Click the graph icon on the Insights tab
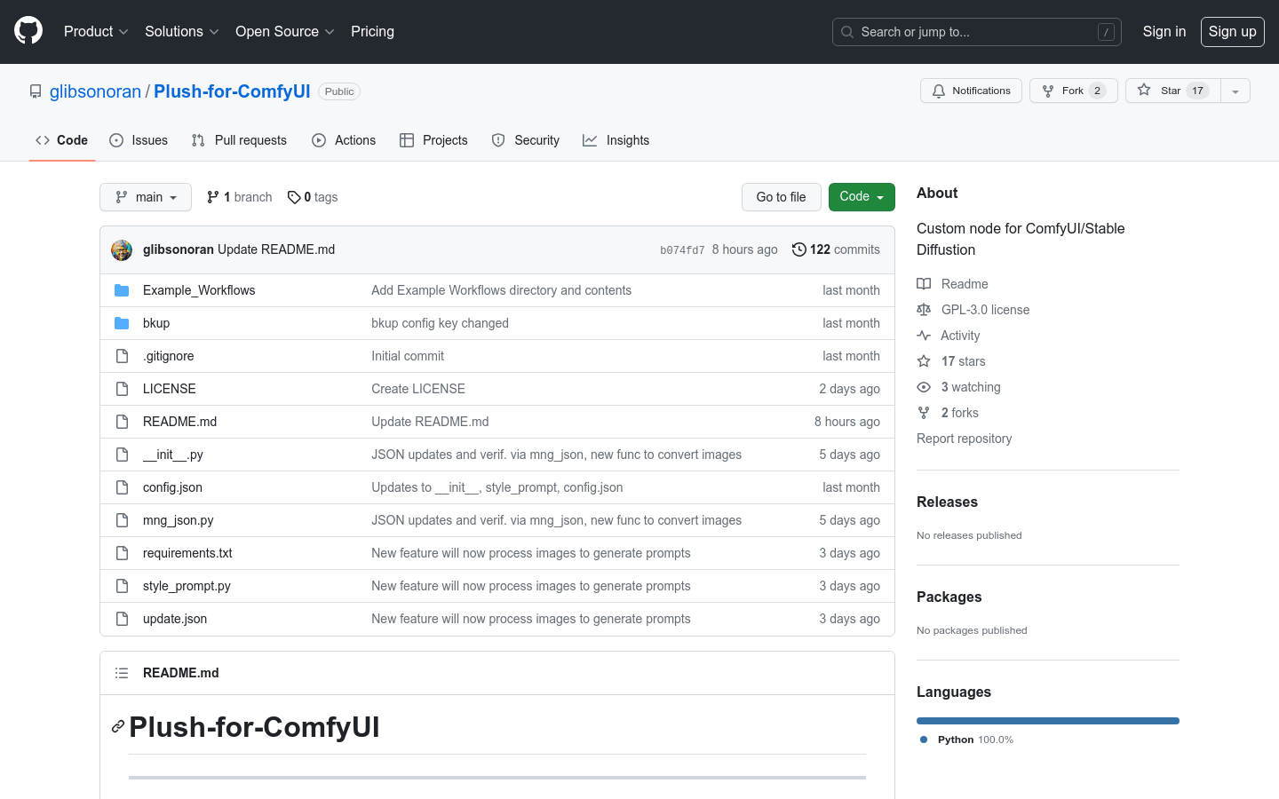 (x=590, y=140)
